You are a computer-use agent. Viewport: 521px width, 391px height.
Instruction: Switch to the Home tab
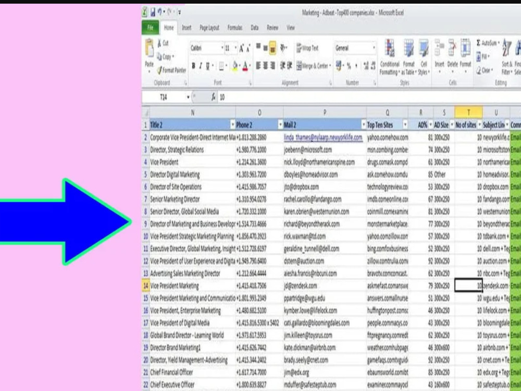click(x=168, y=28)
